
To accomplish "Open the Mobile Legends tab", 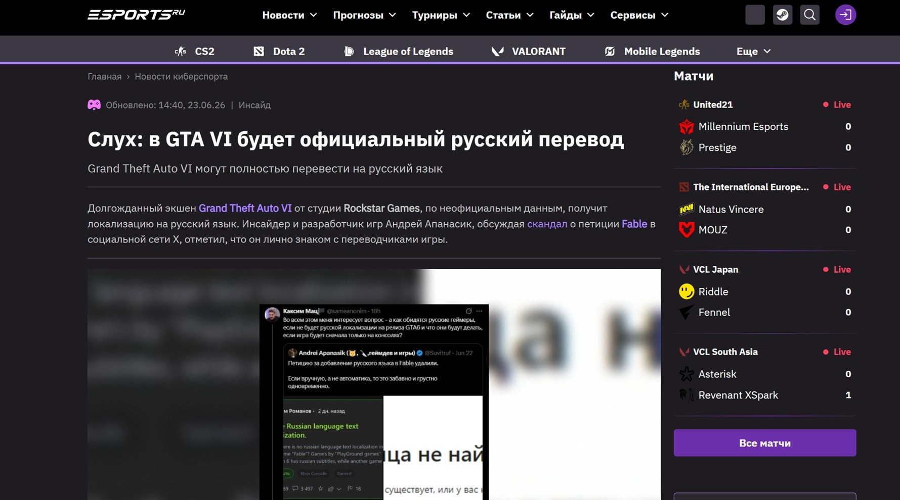I will tap(652, 51).
